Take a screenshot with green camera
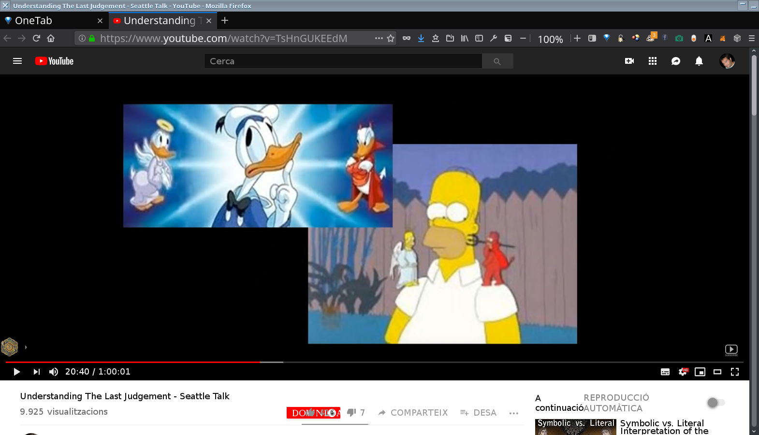 click(x=679, y=38)
